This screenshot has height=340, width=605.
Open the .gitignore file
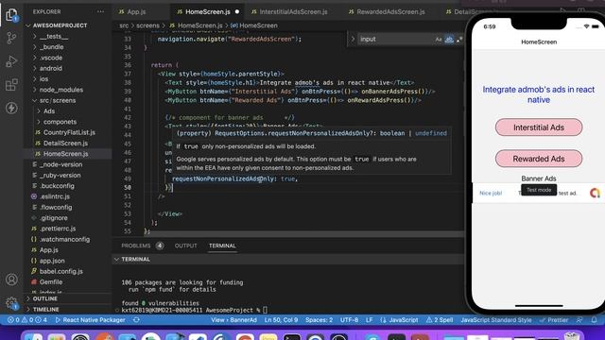point(54,218)
